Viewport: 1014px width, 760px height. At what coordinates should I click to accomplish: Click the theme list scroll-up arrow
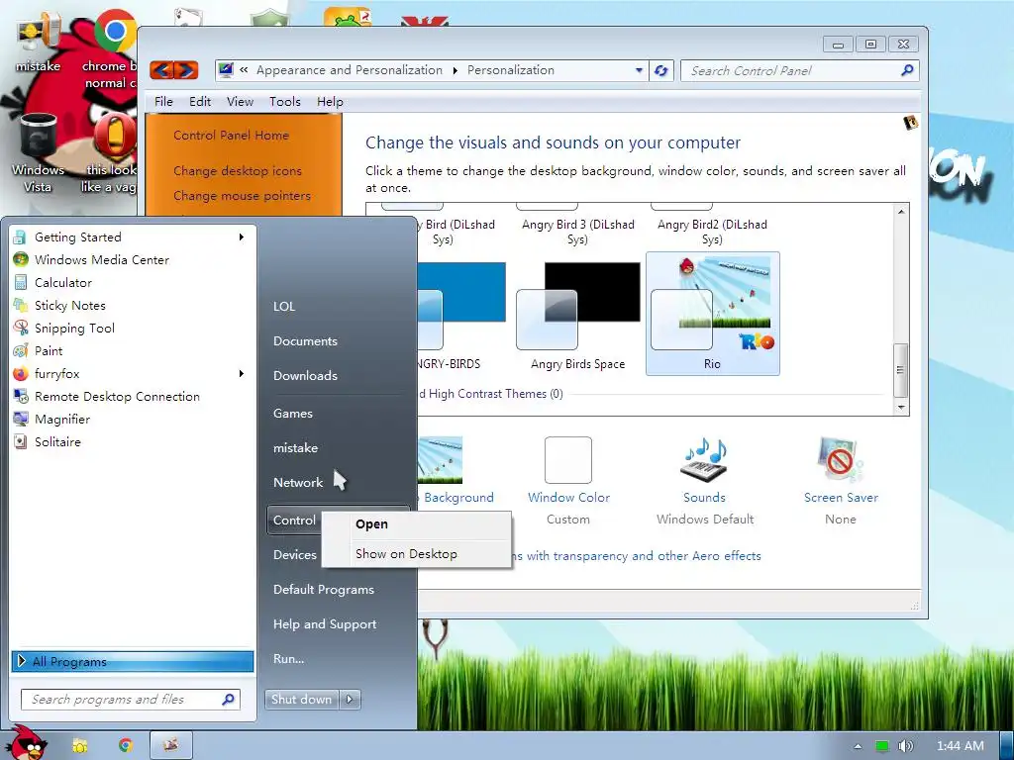(x=901, y=212)
